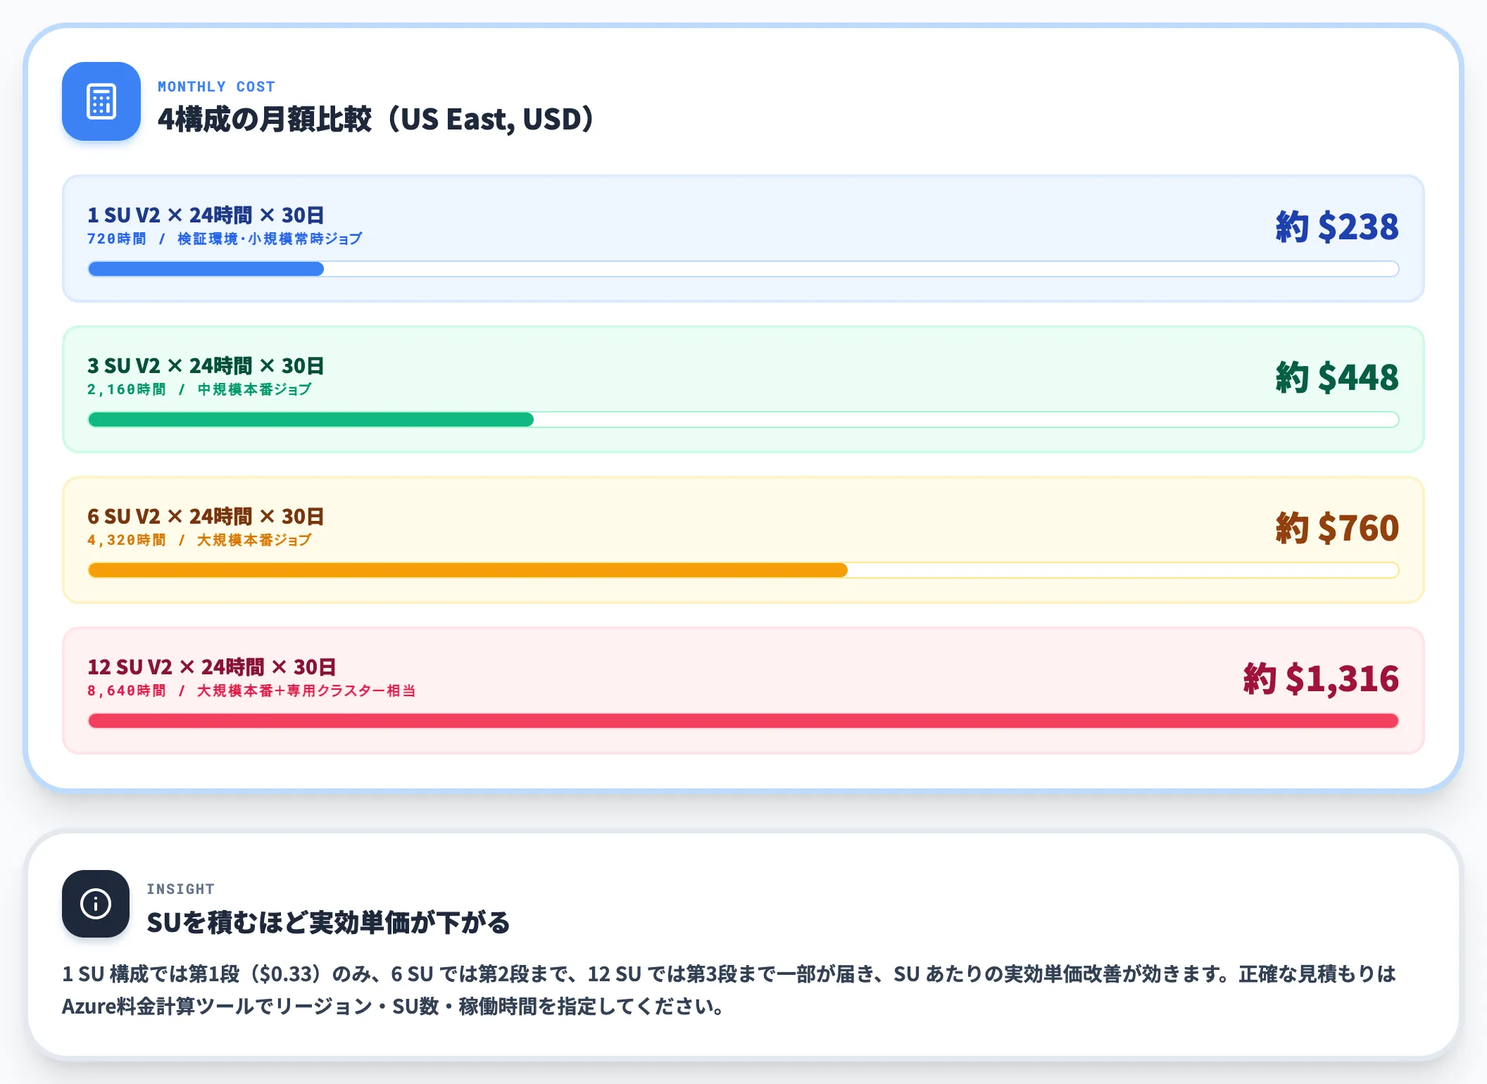Click the 8,640時間 / 専用クラスター相当 subtitle
This screenshot has height=1084, width=1487.
point(251,691)
